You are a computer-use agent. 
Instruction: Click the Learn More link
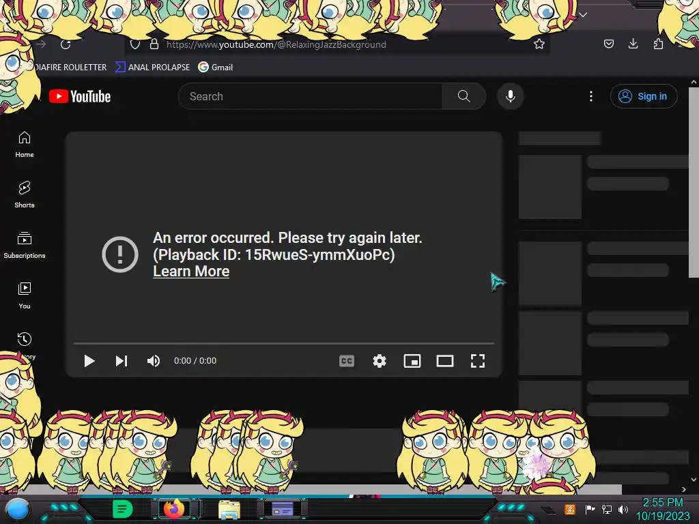(191, 272)
